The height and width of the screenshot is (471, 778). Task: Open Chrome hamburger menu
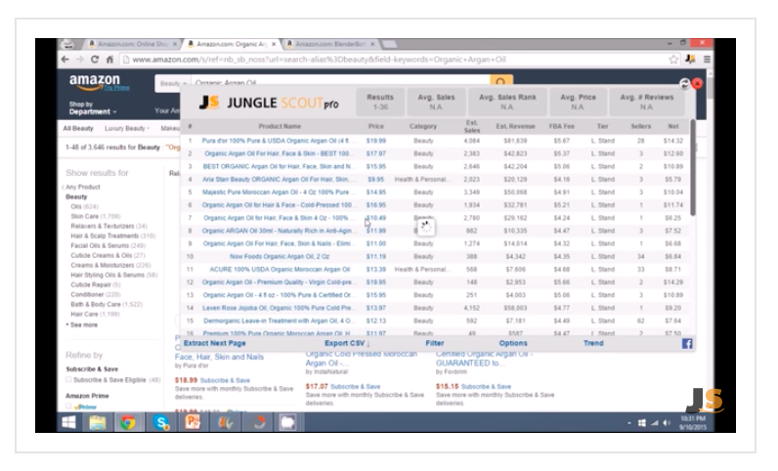[x=707, y=60]
